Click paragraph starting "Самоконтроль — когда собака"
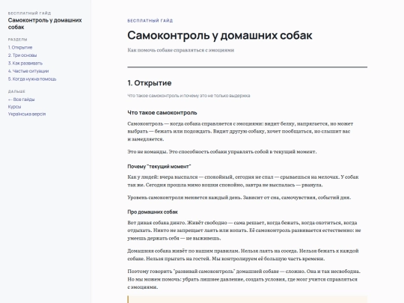The width and height of the screenshot is (404, 303). [240, 131]
